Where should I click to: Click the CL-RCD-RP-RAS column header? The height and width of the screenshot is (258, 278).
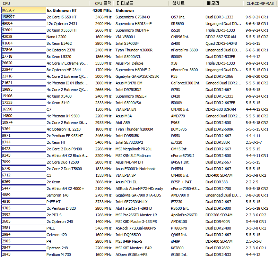[x=260, y=3]
